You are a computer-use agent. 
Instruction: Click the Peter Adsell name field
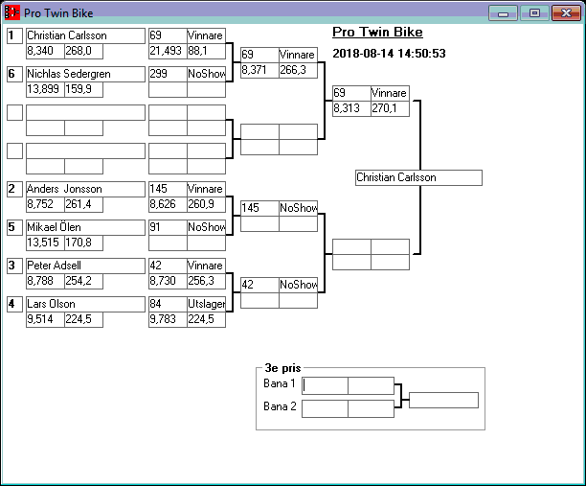(x=85, y=266)
